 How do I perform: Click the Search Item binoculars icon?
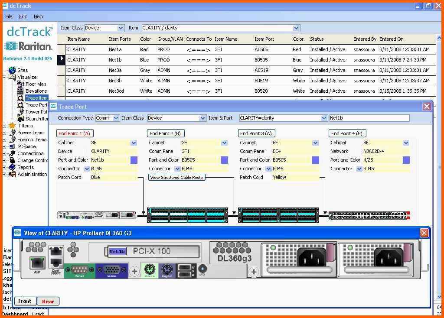[x=20, y=119]
